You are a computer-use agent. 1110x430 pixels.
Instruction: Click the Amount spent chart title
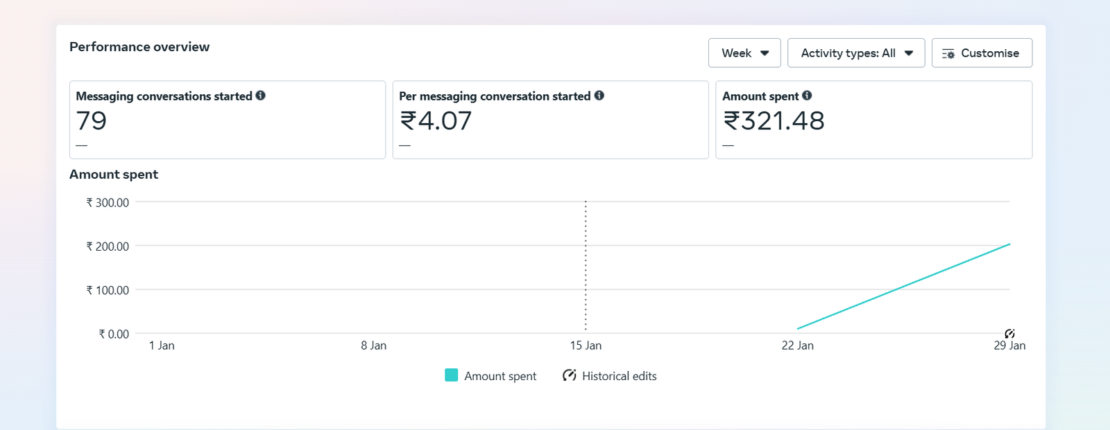pyautogui.click(x=114, y=174)
